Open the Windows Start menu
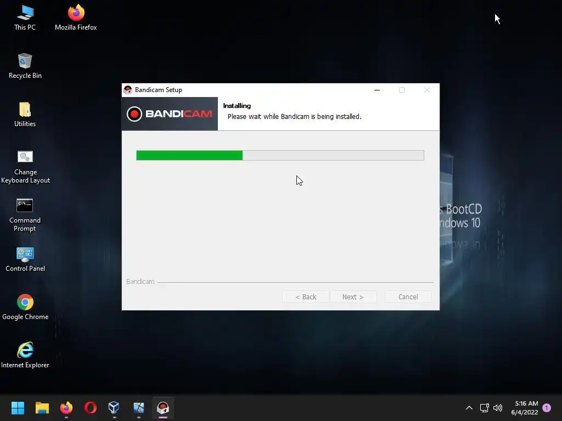This screenshot has width=562, height=421. tap(18, 408)
